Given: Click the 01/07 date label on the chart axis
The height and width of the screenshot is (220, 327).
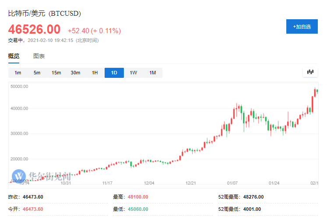Looking at the screenshot, I should 233,183.
